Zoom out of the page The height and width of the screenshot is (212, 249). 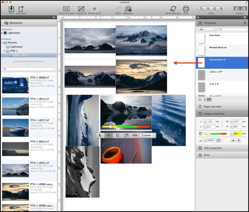[208, 9]
